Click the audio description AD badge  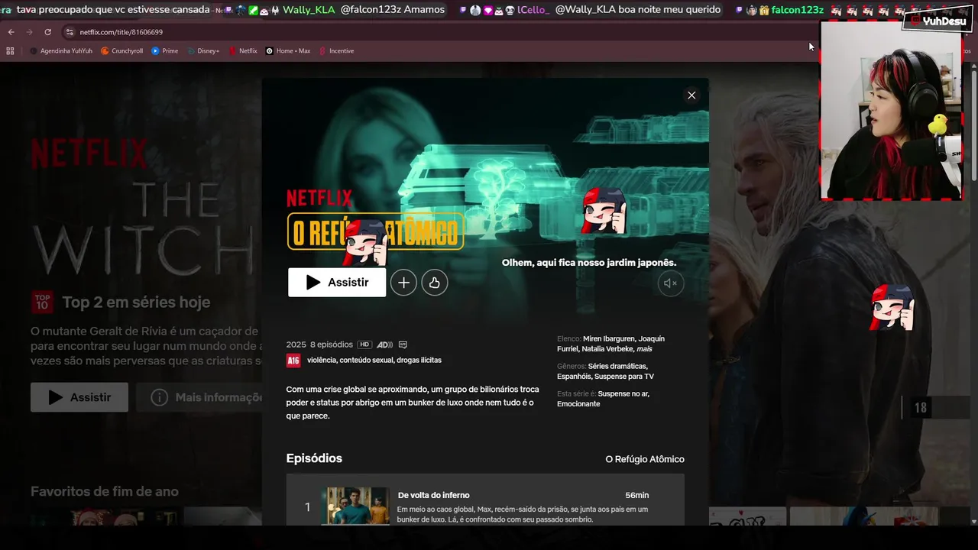[385, 345]
